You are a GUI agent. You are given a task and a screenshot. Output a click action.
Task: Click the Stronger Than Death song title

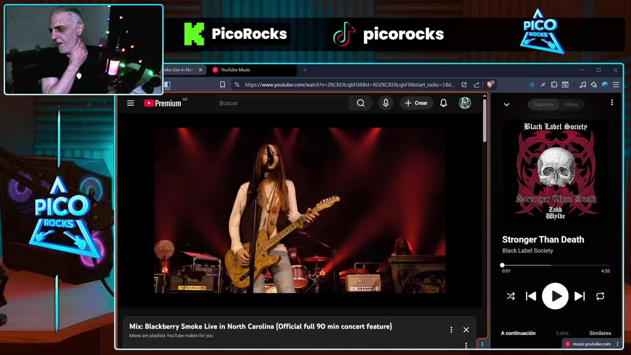click(543, 240)
